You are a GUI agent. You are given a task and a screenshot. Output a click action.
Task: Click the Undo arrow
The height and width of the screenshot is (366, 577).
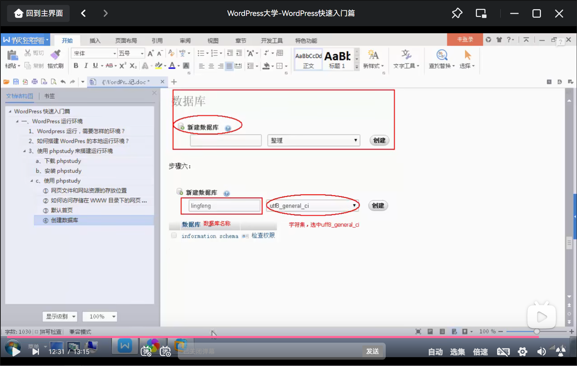[63, 82]
